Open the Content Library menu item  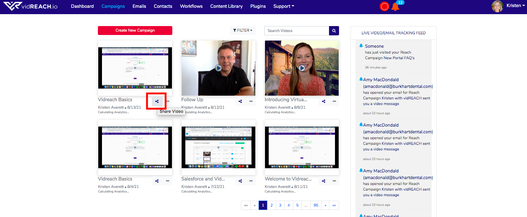tap(226, 6)
